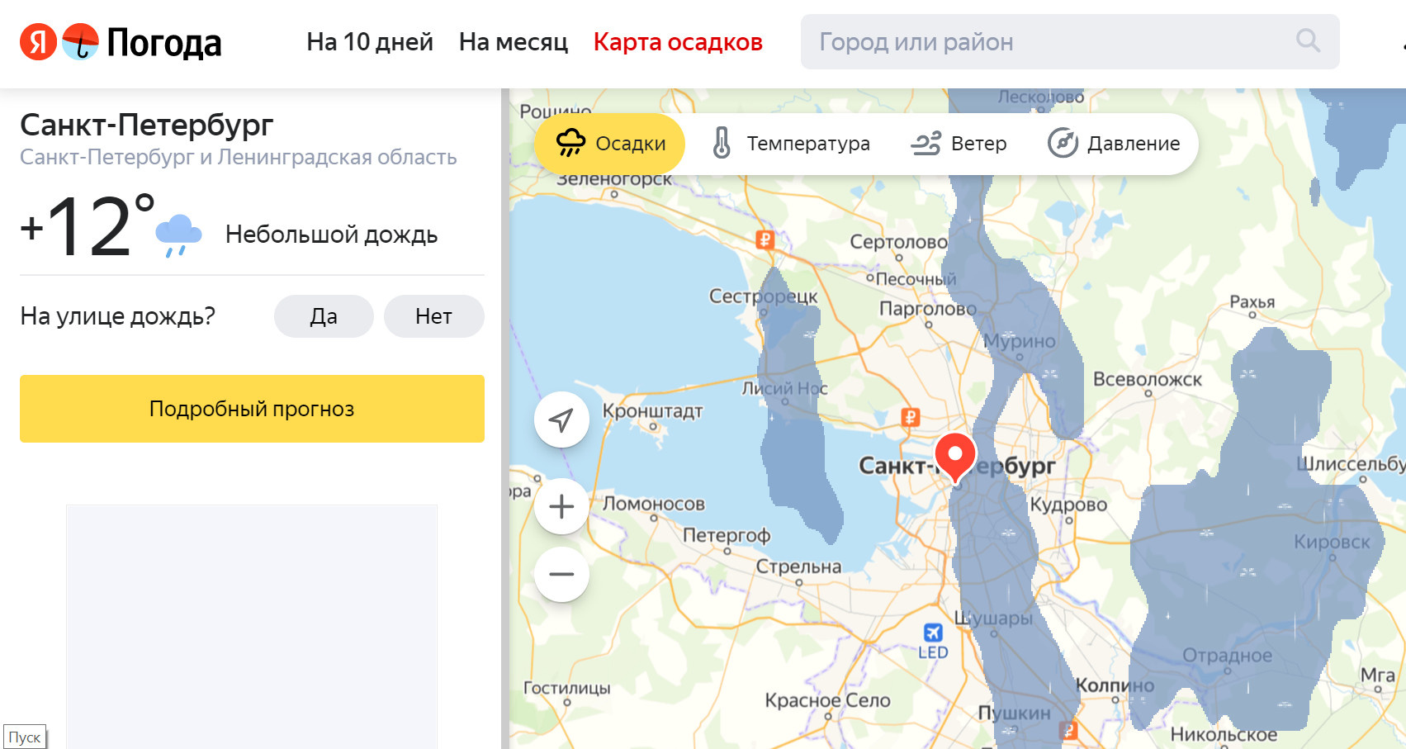Click Парголово label on the map
Screen dimensions: 1406x749
(927, 309)
